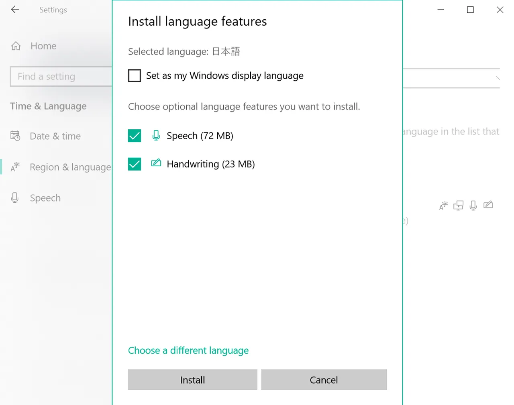The width and height of the screenshot is (514, 405).
Task: Click the Region & language sidebar icon
Action: pos(15,167)
